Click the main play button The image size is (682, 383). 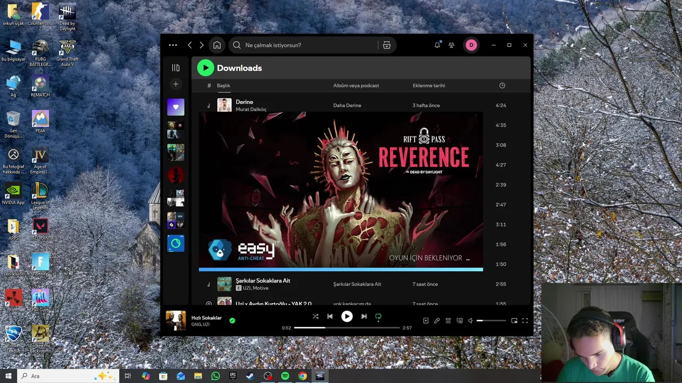(347, 317)
